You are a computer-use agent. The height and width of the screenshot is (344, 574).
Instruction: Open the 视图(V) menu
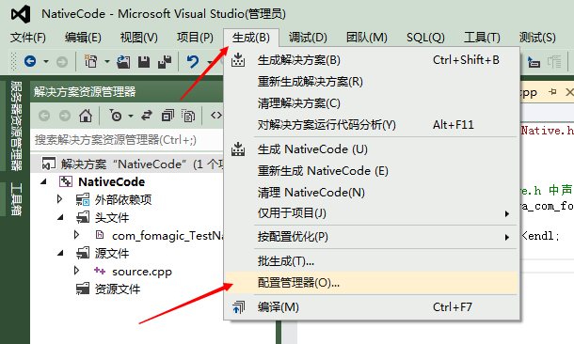(138, 38)
